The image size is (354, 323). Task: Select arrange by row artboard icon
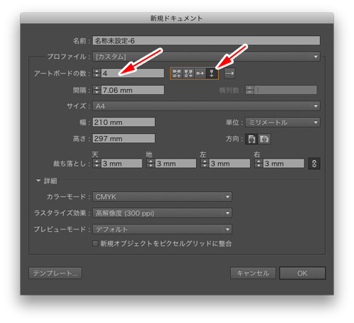click(200, 74)
